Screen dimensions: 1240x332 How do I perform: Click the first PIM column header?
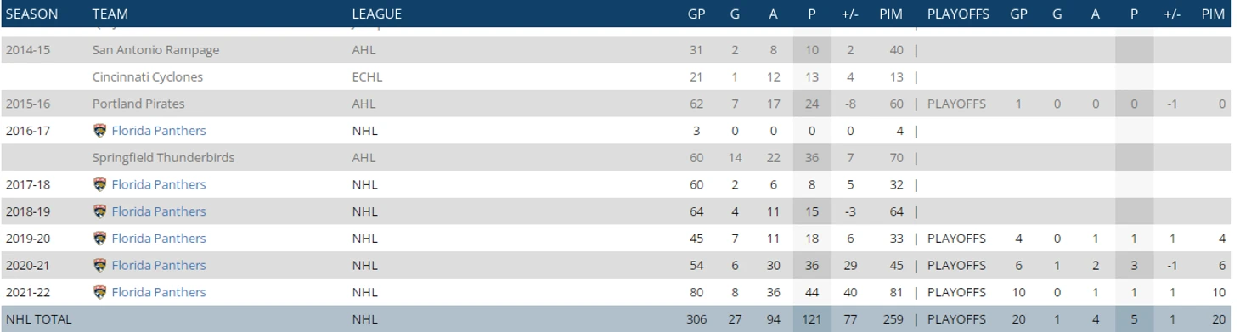pyautogui.click(x=890, y=14)
